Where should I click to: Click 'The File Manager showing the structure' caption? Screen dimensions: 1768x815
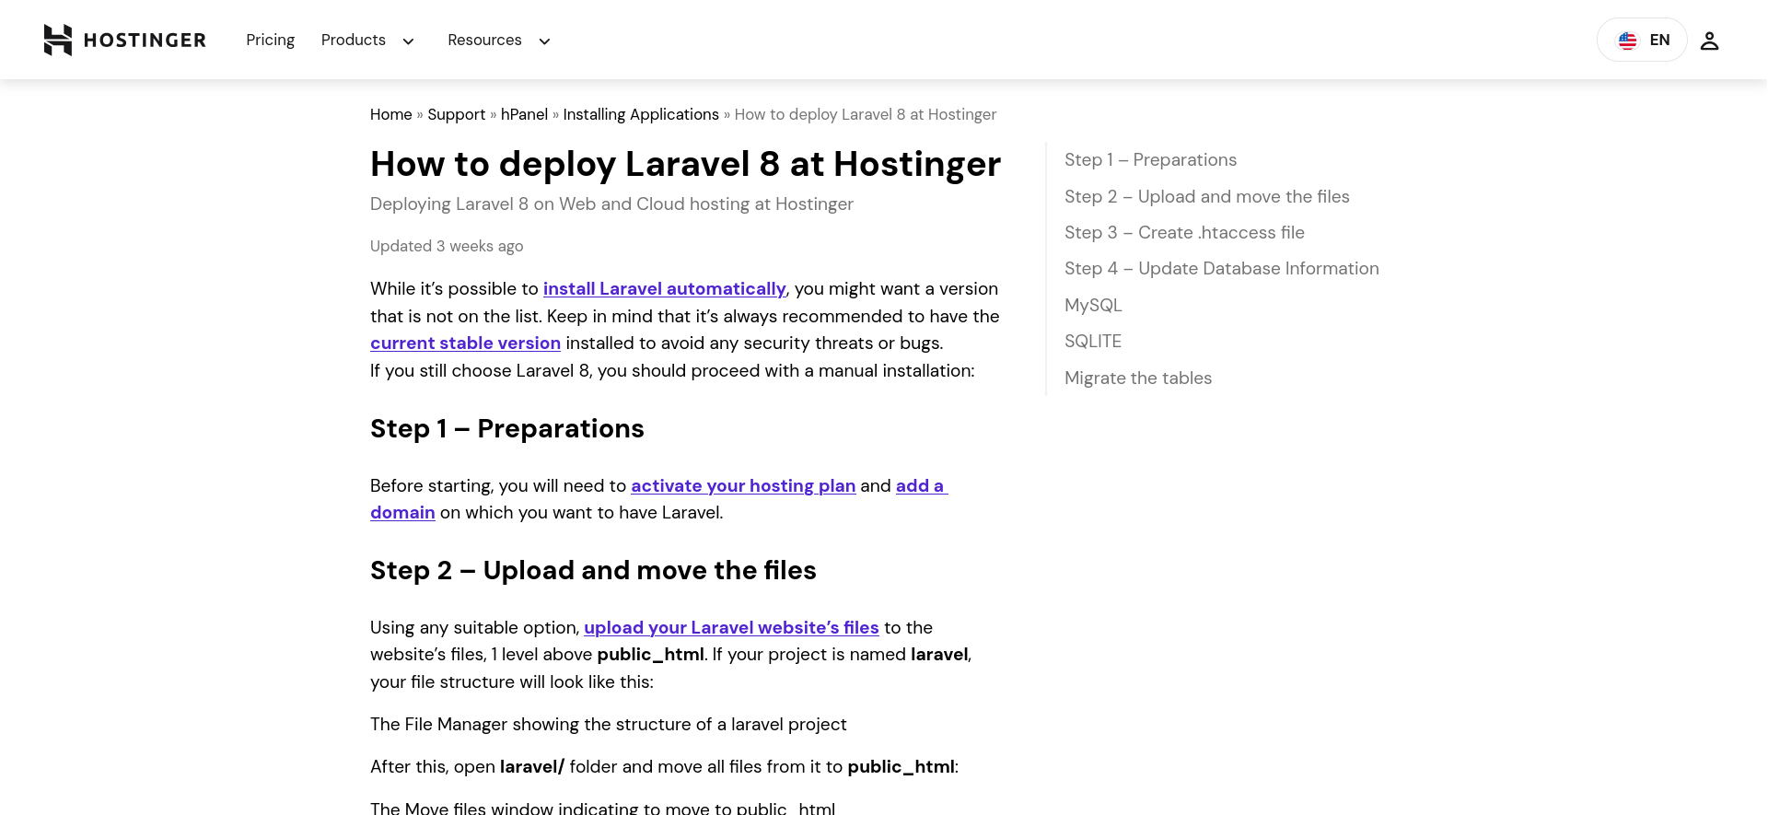pyautogui.click(x=609, y=724)
